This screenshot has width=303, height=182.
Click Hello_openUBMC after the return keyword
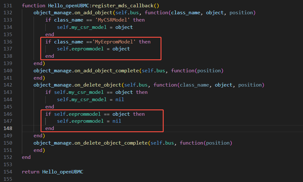[63, 172]
